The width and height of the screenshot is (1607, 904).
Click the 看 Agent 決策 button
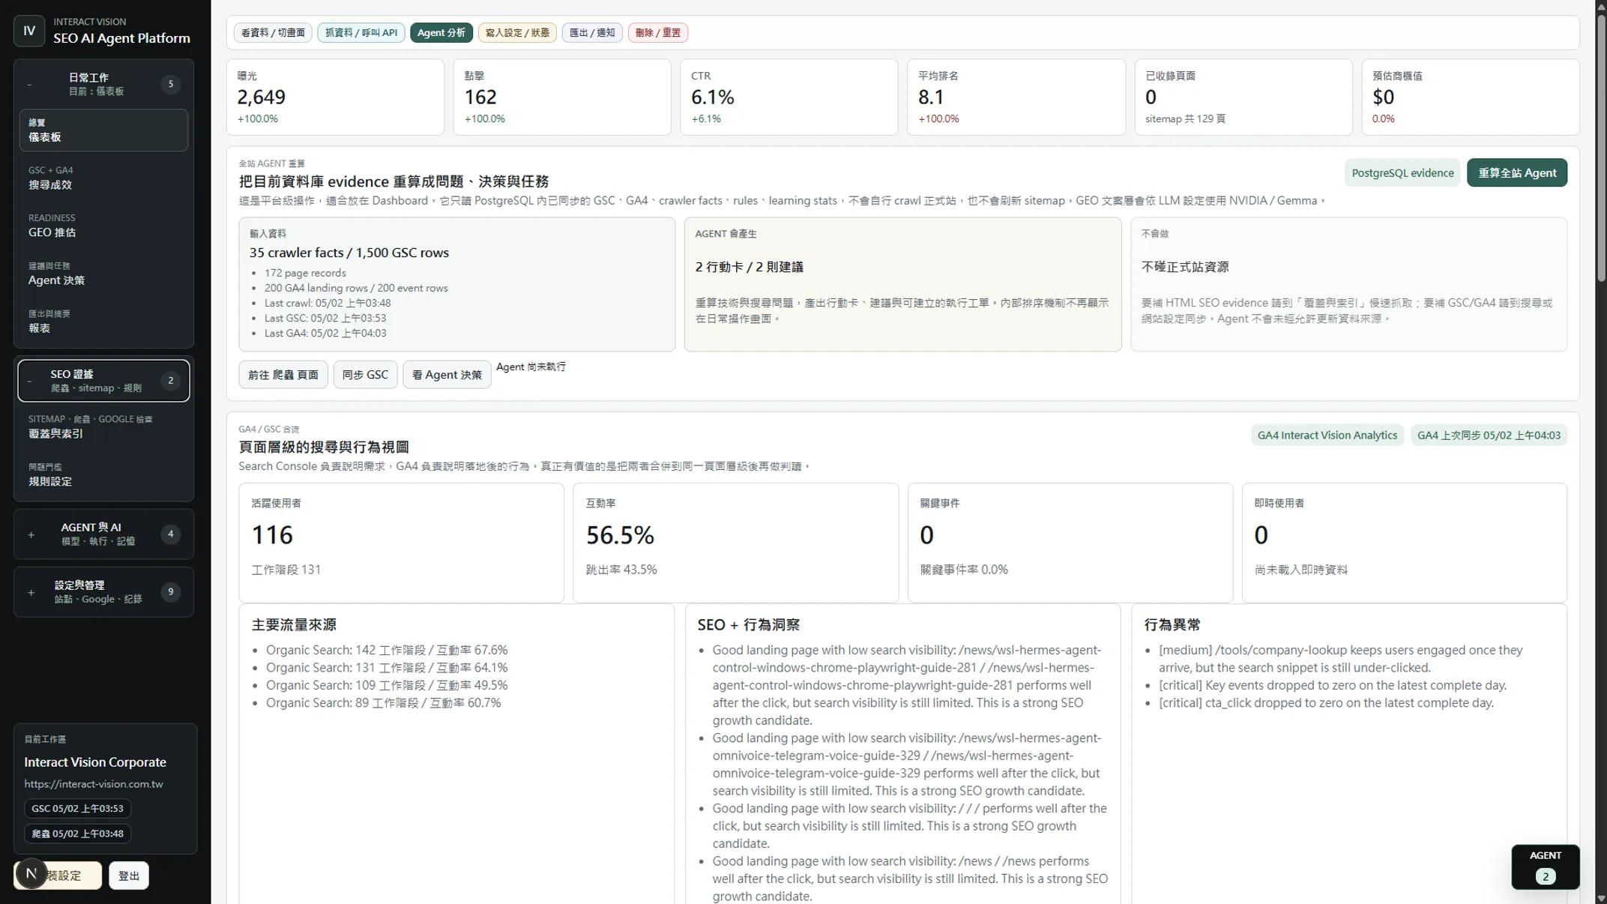click(447, 375)
